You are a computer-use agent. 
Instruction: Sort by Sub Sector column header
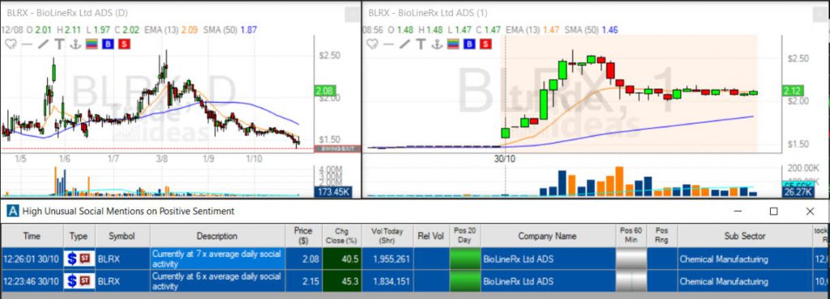(x=744, y=236)
